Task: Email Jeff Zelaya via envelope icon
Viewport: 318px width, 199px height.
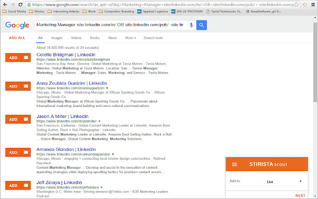Action: tap(26, 186)
